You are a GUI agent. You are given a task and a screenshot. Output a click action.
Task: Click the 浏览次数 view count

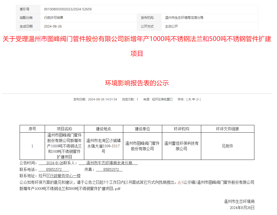[x=130, y=99]
